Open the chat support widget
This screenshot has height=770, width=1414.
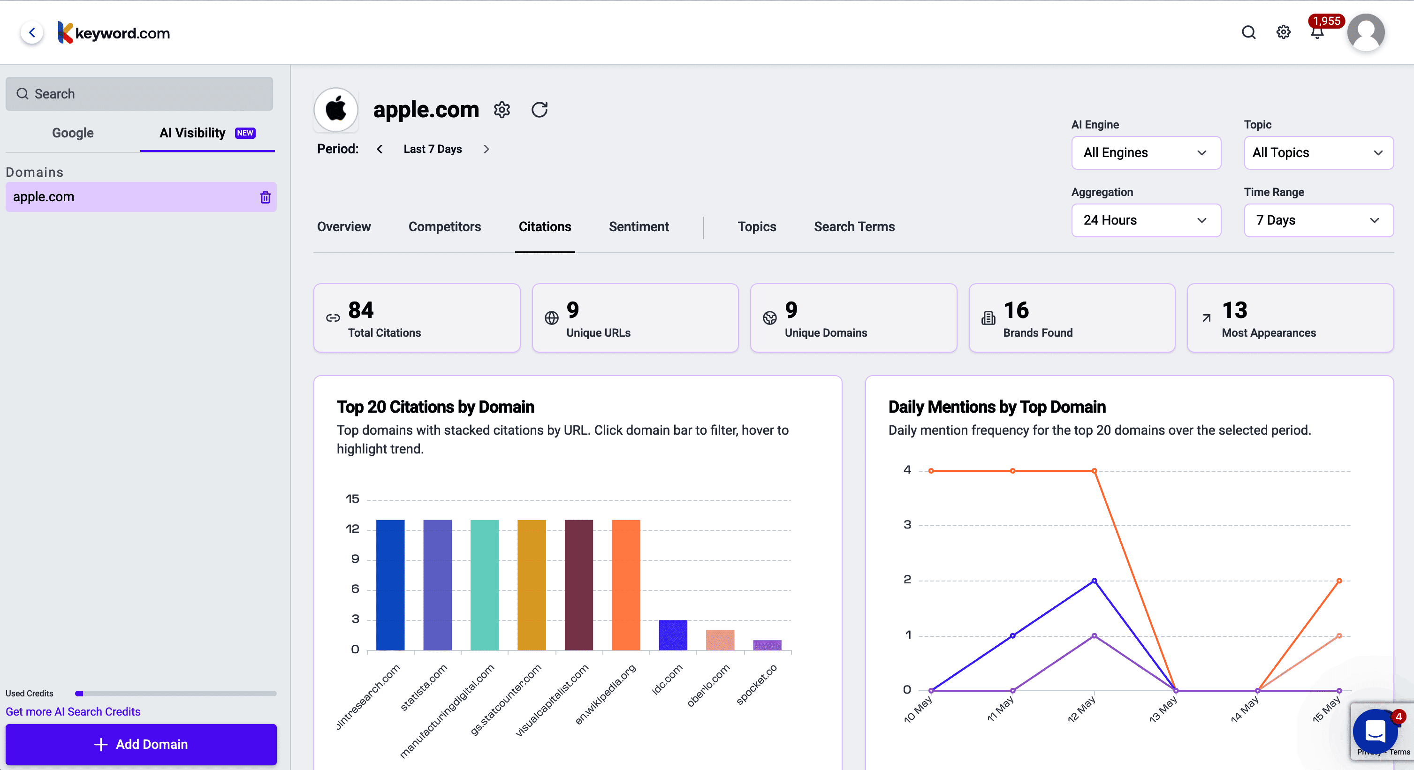[1375, 732]
